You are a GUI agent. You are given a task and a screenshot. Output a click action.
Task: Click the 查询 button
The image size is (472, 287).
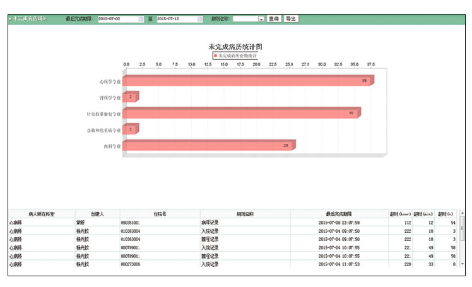tap(274, 19)
